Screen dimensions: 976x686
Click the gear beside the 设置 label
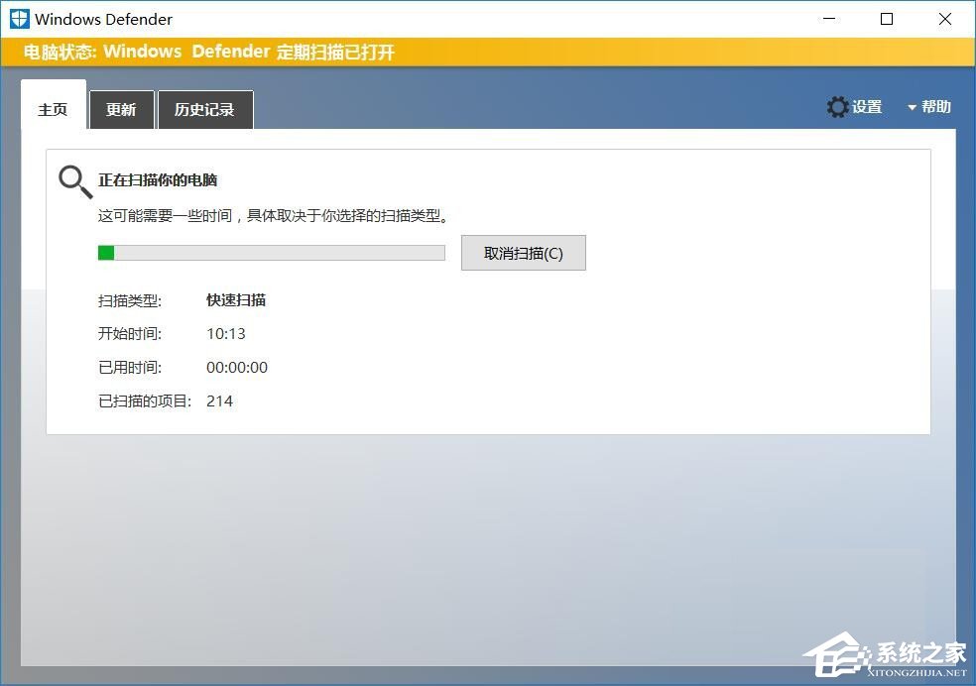(x=838, y=106)
